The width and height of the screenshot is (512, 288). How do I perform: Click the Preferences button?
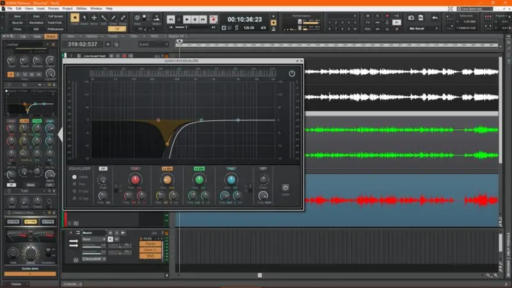pyautogui.click(x=56, y=29)
